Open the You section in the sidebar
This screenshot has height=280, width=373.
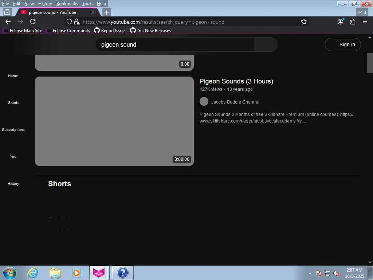(13, 156)
